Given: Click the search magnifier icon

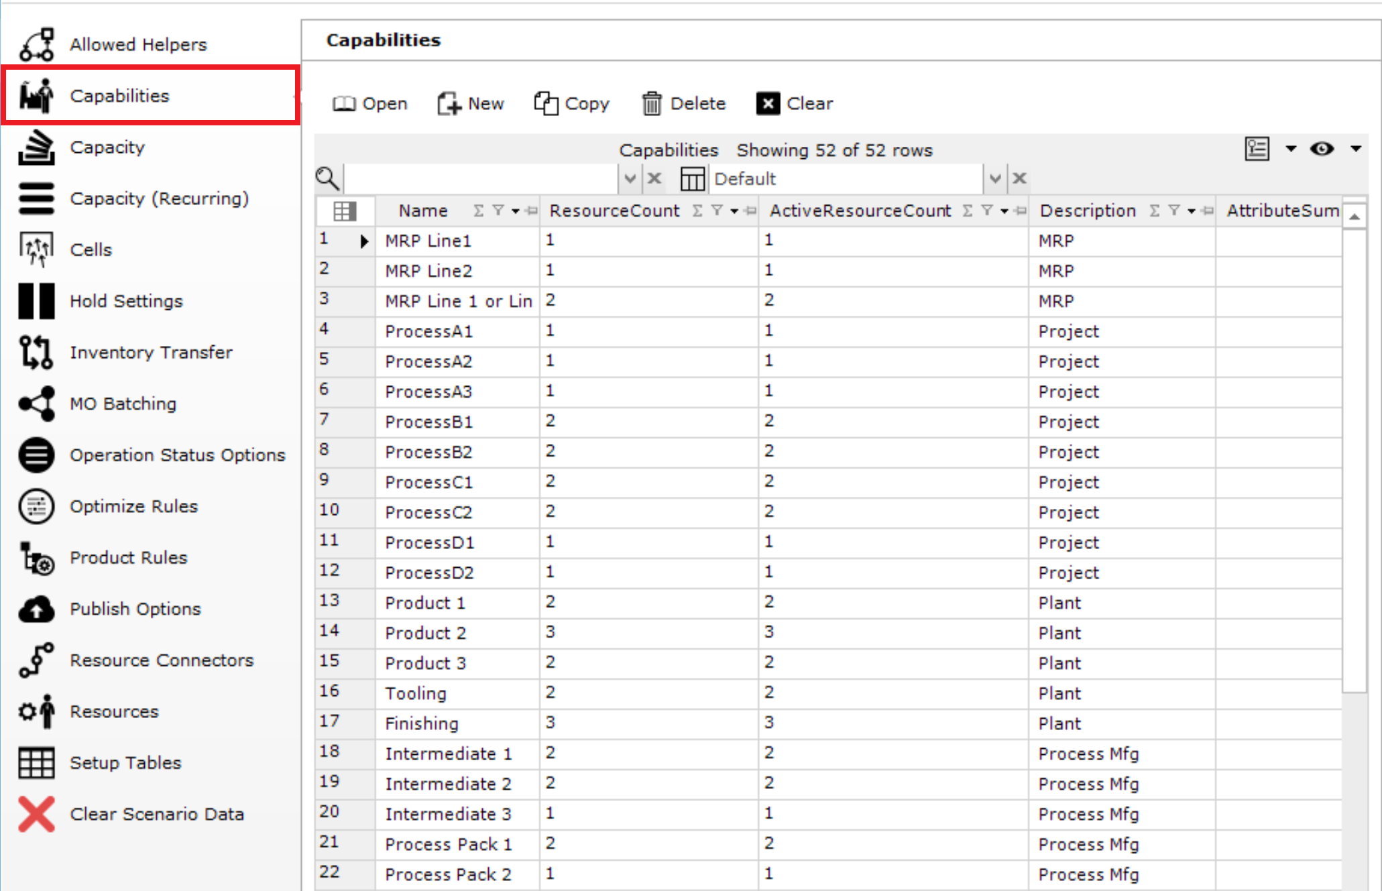Looking at the screenshot, I should pyautogui.click(x=327, y=178).
